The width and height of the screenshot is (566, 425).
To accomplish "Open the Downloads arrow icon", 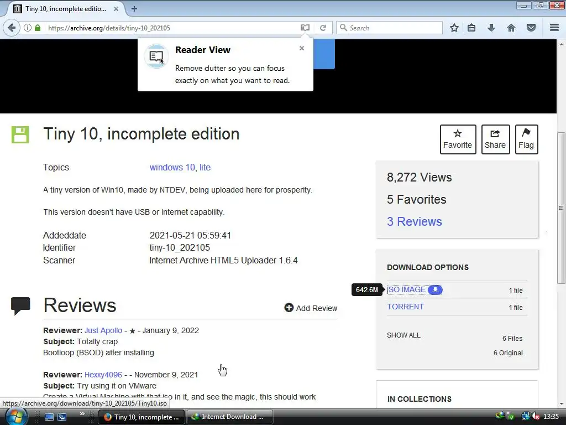I will [x=491, y=28].
